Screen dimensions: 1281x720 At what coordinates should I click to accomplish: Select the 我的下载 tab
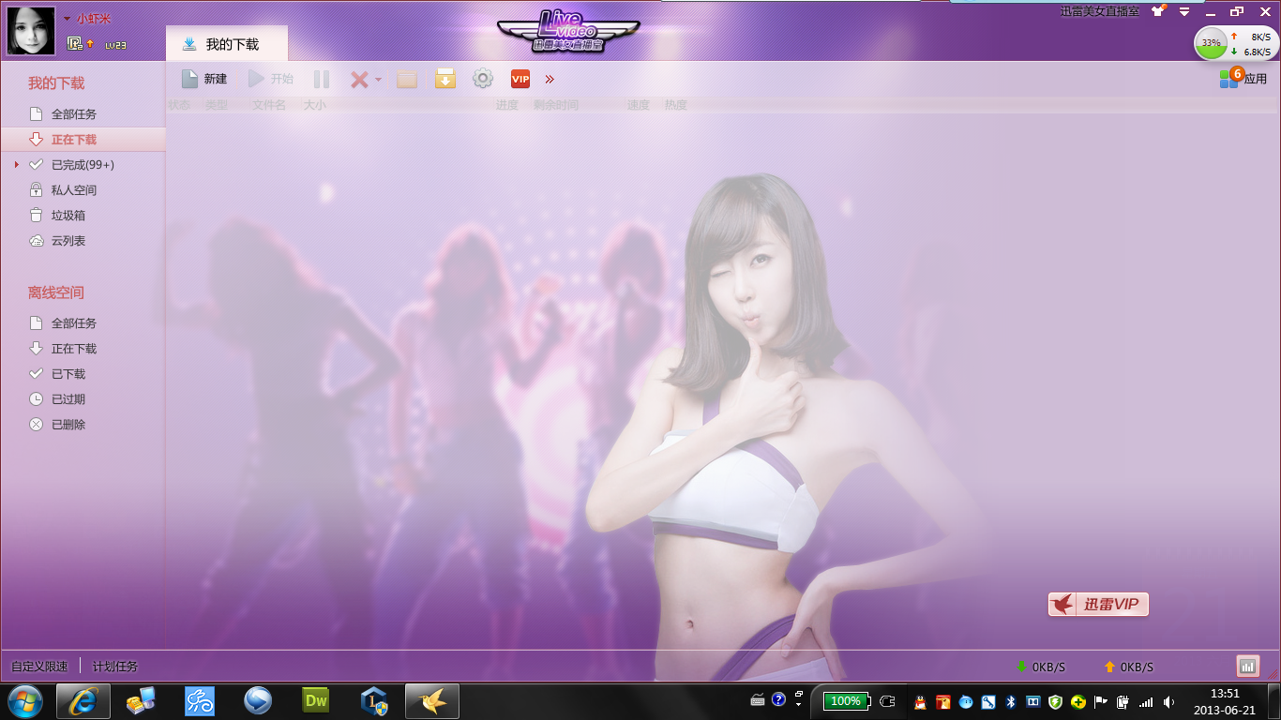pyautogui.click(x=226, y=44)
